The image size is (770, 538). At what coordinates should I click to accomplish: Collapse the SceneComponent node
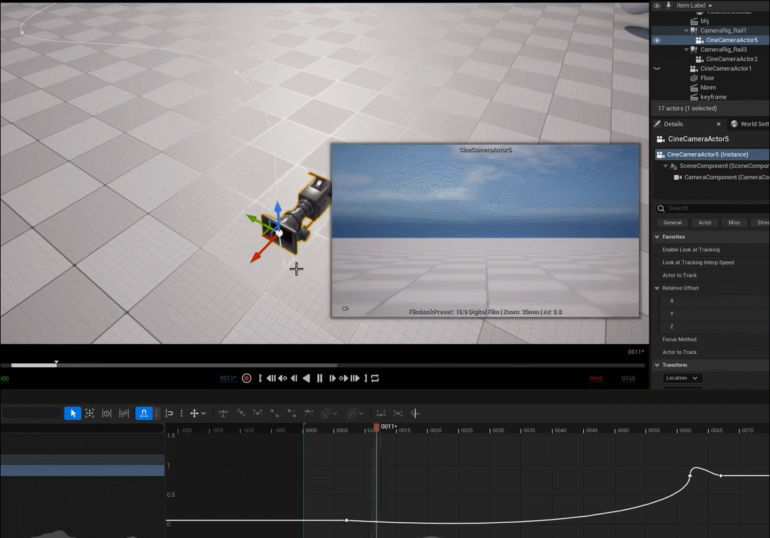[x=666, y=166]
